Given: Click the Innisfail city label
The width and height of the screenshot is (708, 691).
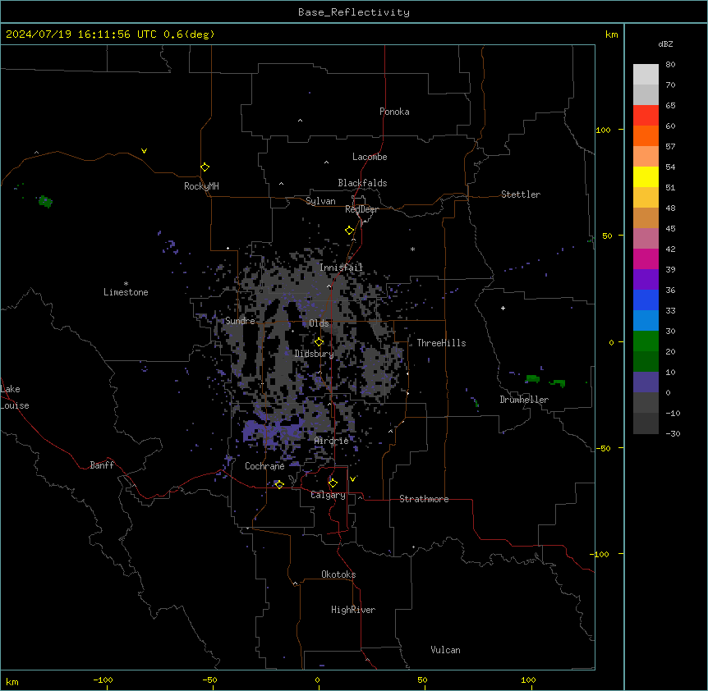Looking at the screenshot, I should pos(341,268).
